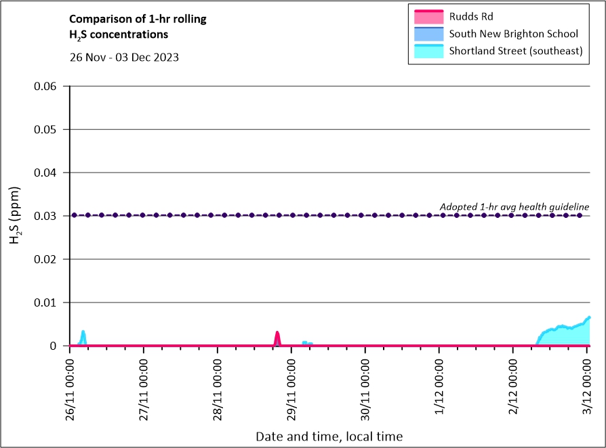Click the chart title 'Comparison of 1-hr rolling'
Image resolution: width=606 pixels, height=448 pixels.
[x=138, y=19]
